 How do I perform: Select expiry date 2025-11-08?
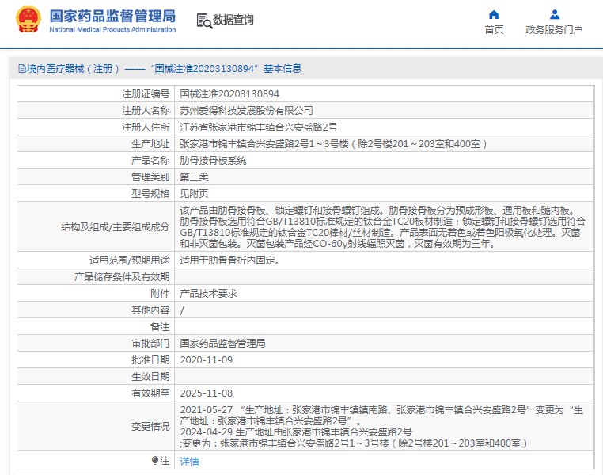(x=206, y=393)
